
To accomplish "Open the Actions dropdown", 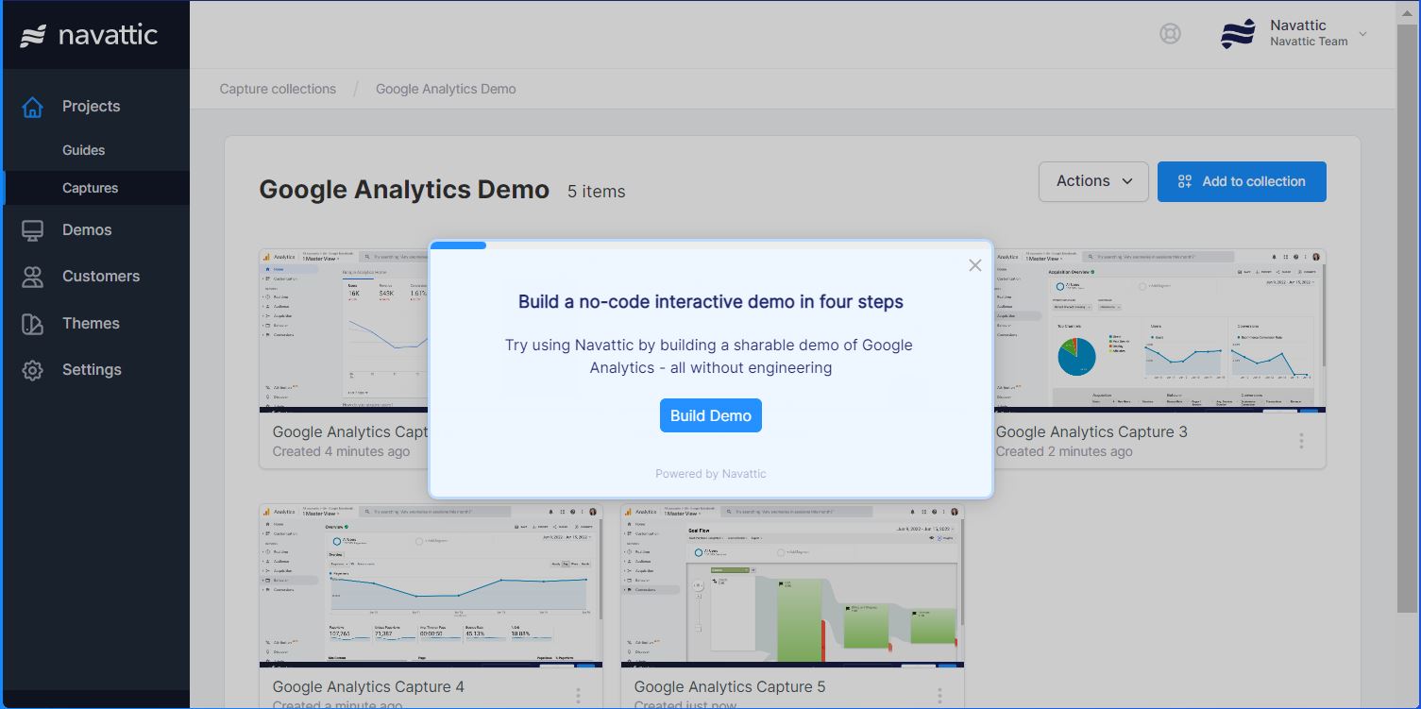I will coord(1092,181).
